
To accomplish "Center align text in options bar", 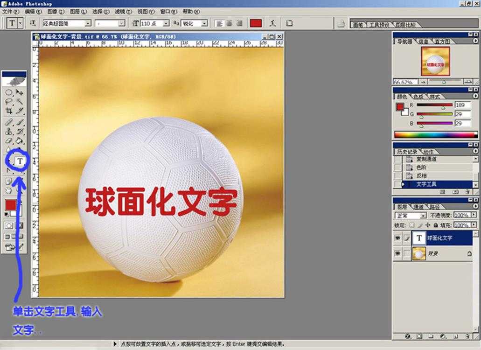I will pos(229,23).
